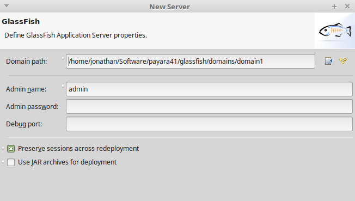Image resolution: width=355 pixels, height=201 pixels.
Task: Click the GlassFish fish logo
Action: (335, 31)
